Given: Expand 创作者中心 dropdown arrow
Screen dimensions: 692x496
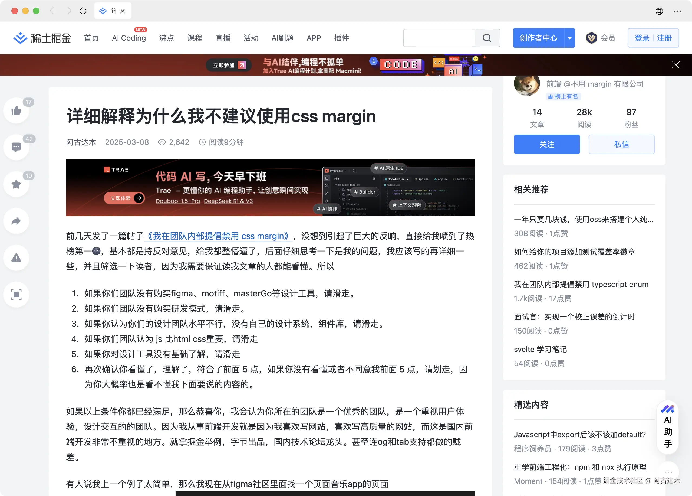Looking at the screenshot, I should [569, 38].
